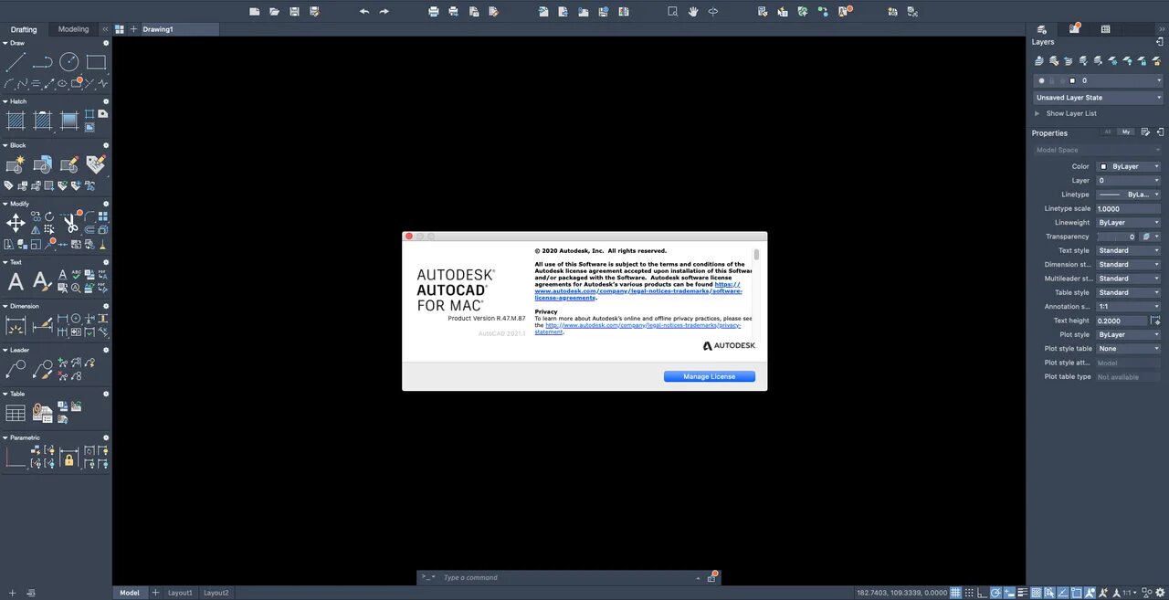Click the Save icon in top toolbar

pyautogui.click(x=294, y=12)
